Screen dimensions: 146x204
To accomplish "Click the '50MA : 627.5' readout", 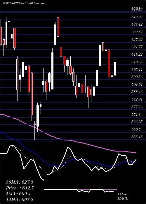I will coord(20,182).
